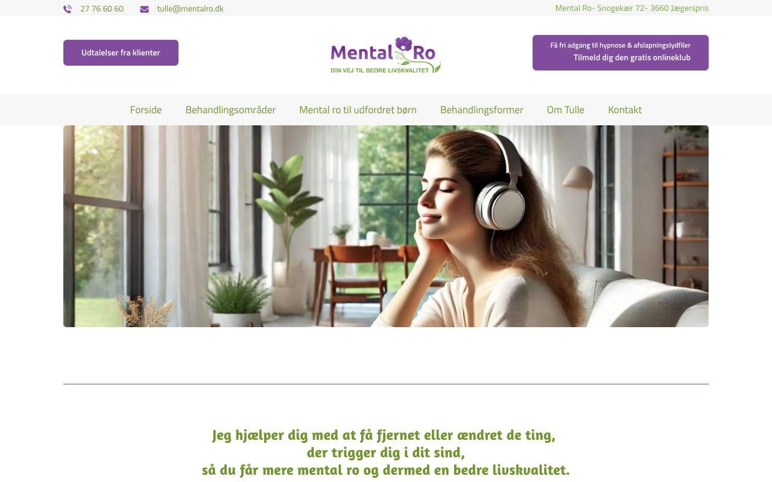Click the purple flower in the logo

tap(404, 45)
